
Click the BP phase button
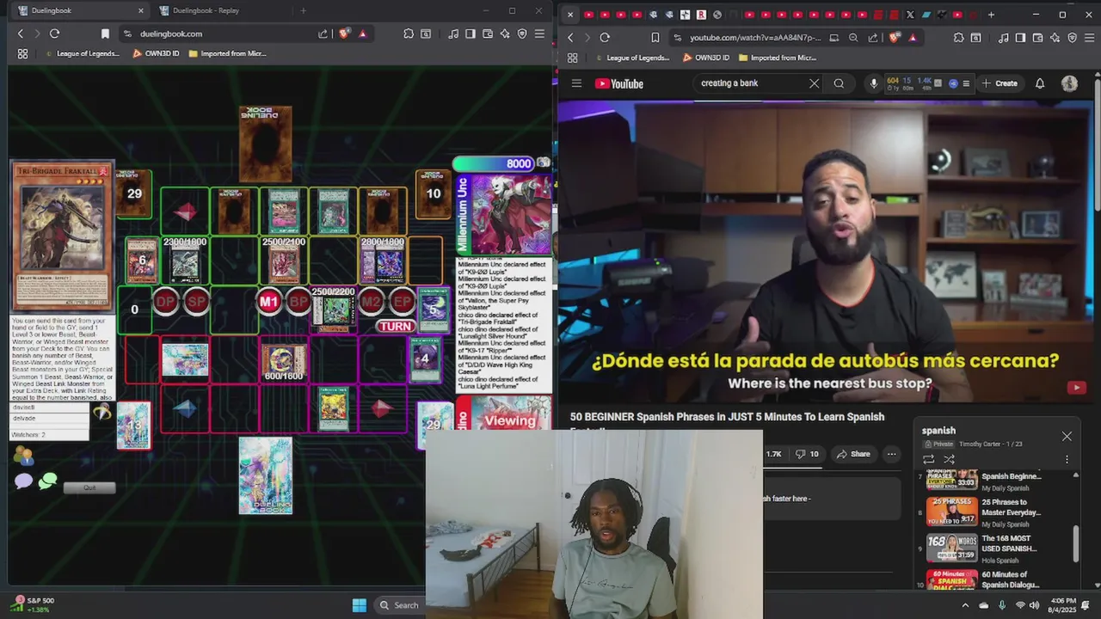click(298, 301)
